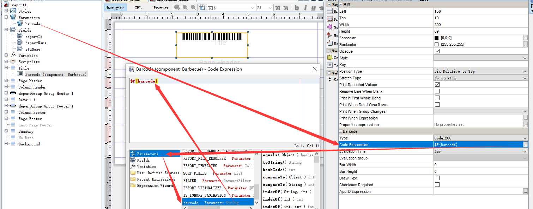Click the zoom out magnifier icon

tap(193, 8)
